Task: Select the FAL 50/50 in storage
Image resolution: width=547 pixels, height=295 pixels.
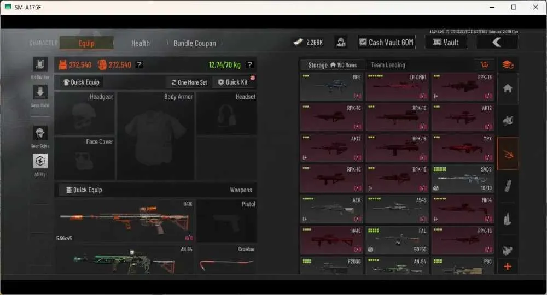Action: 397,240
